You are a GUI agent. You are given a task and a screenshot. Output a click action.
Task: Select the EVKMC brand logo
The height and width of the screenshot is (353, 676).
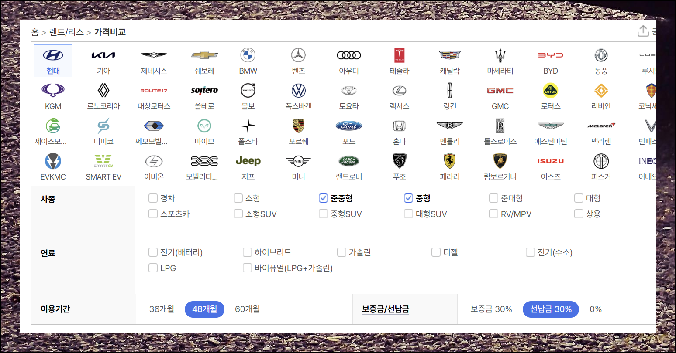53,161
